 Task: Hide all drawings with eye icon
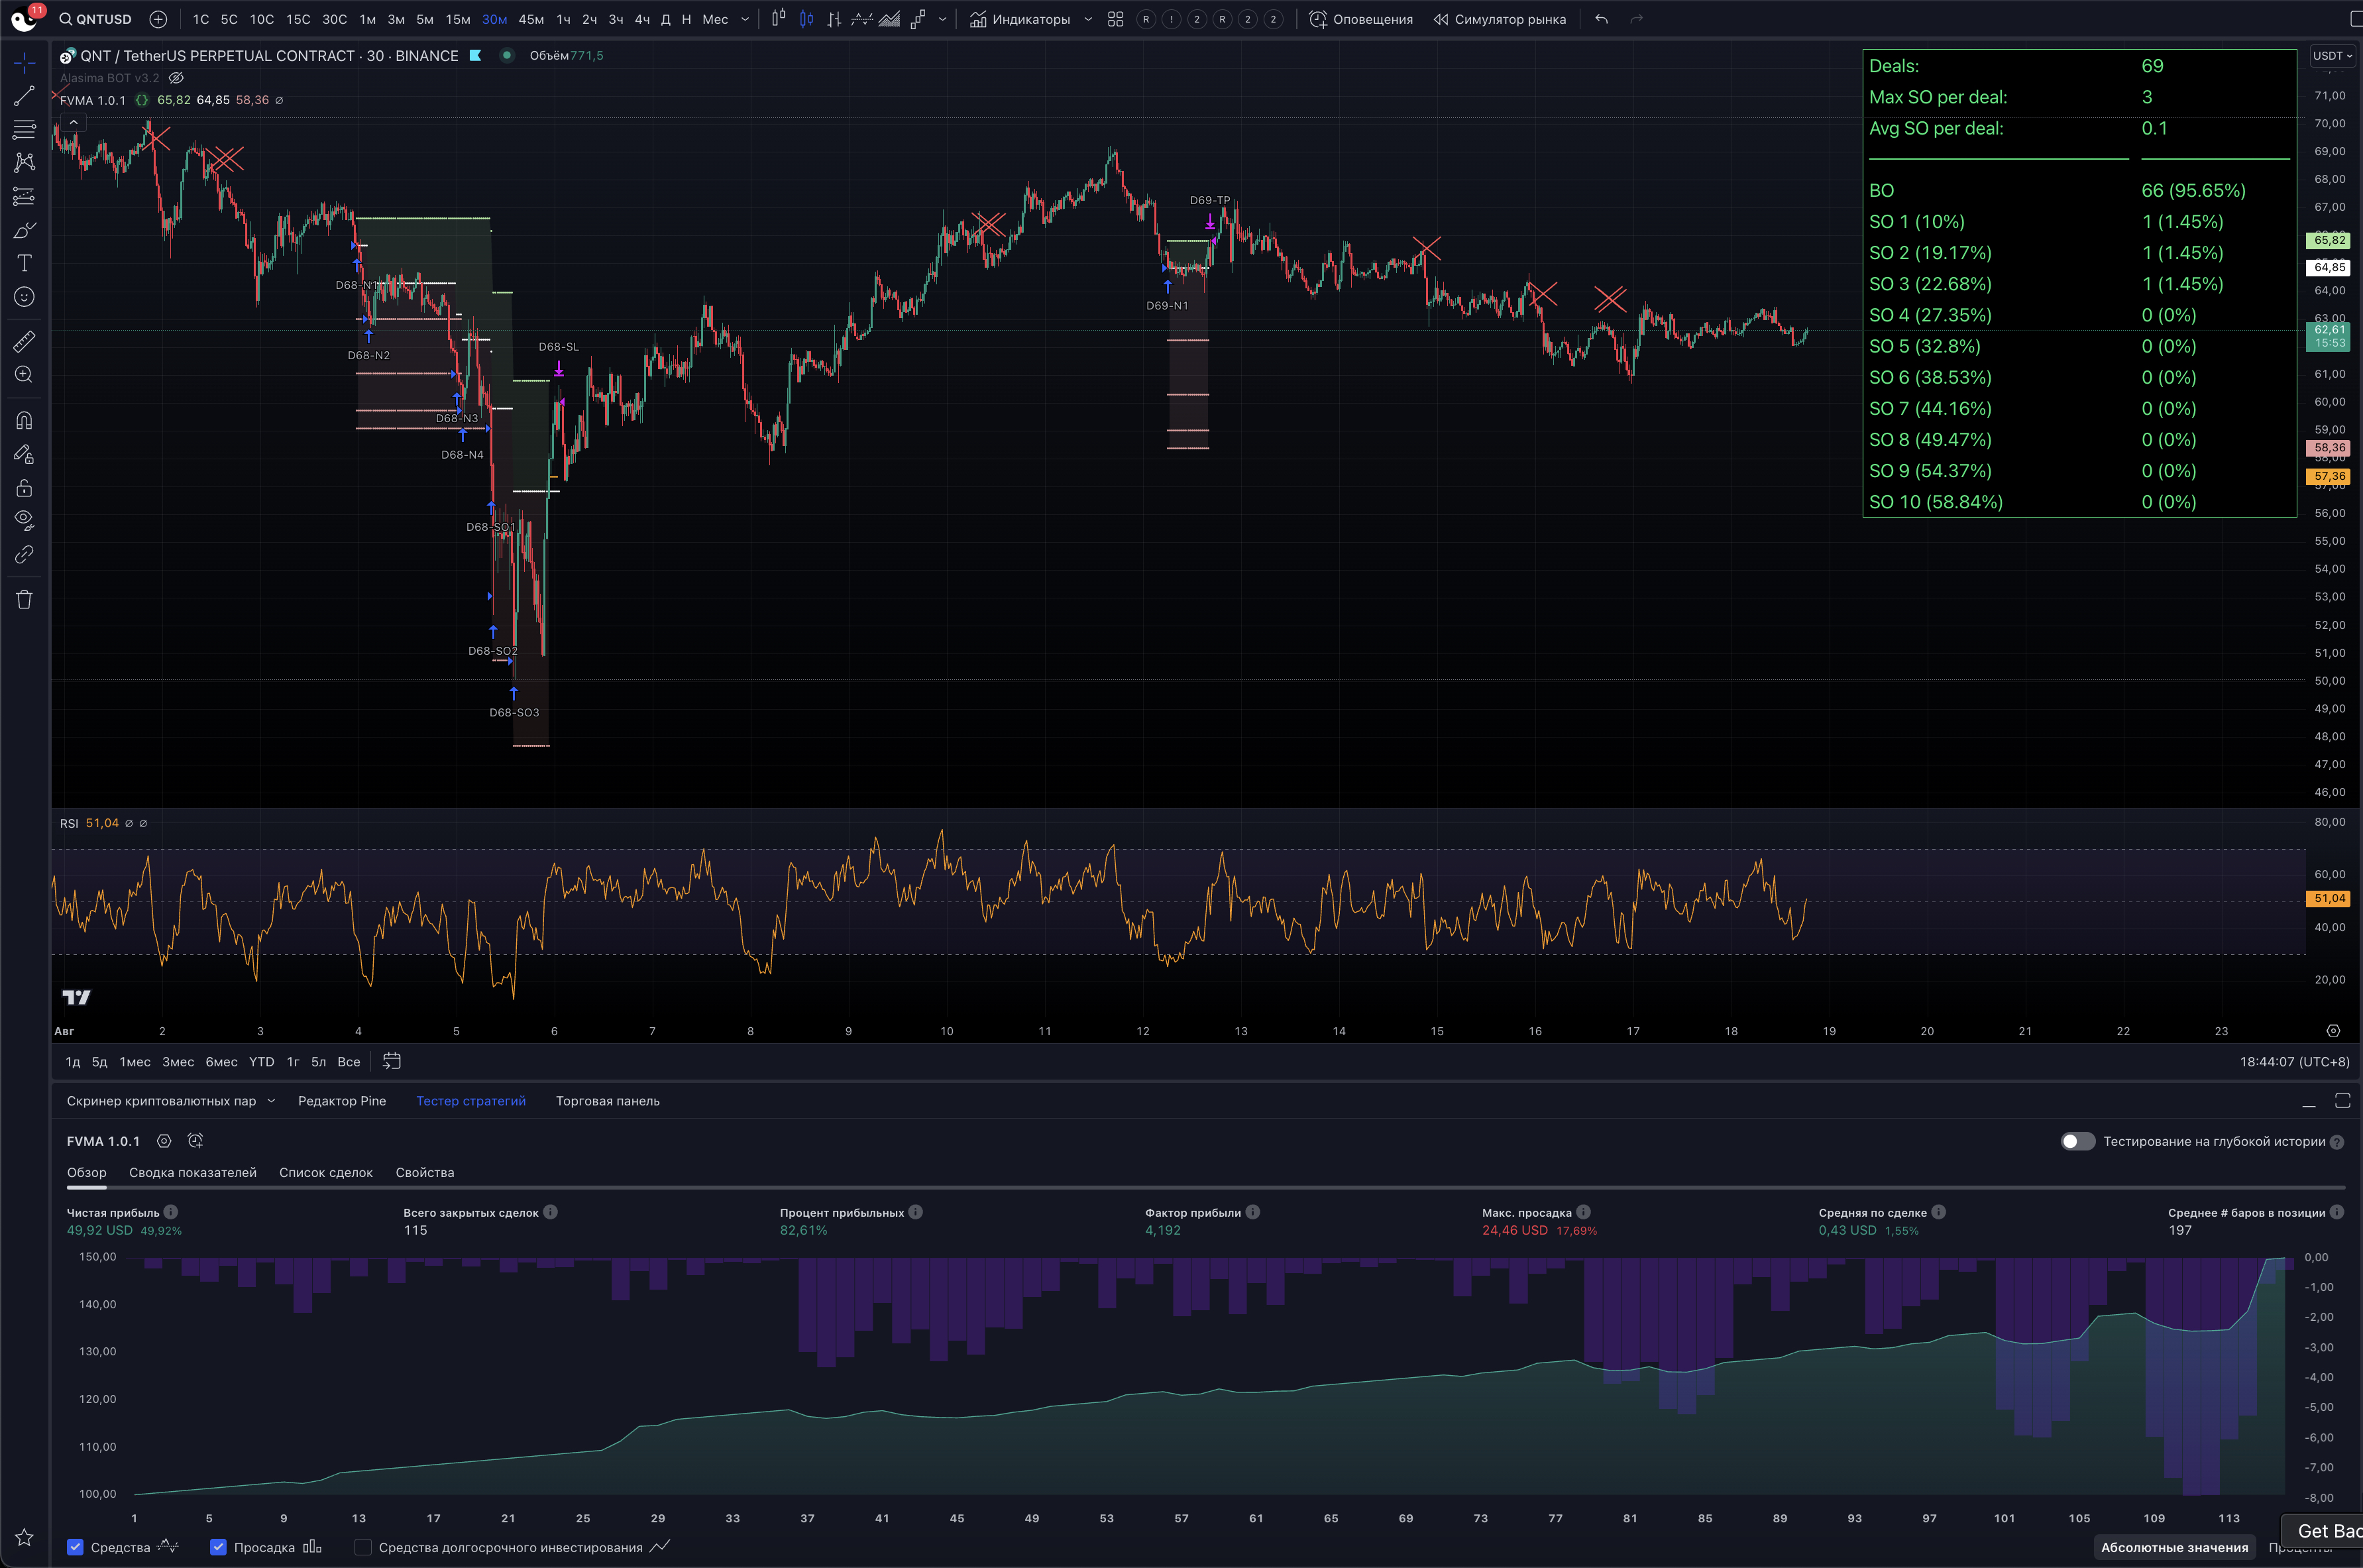pos(24,520)
